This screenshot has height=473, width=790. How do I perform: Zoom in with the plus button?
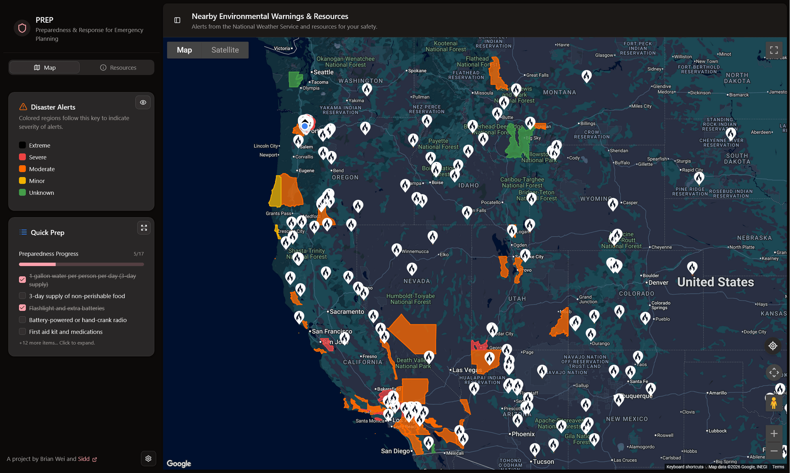[774, 434]
